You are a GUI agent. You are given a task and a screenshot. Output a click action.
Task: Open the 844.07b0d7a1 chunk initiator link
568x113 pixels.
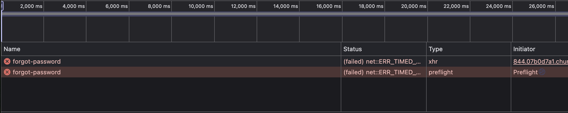click(540, 61)
